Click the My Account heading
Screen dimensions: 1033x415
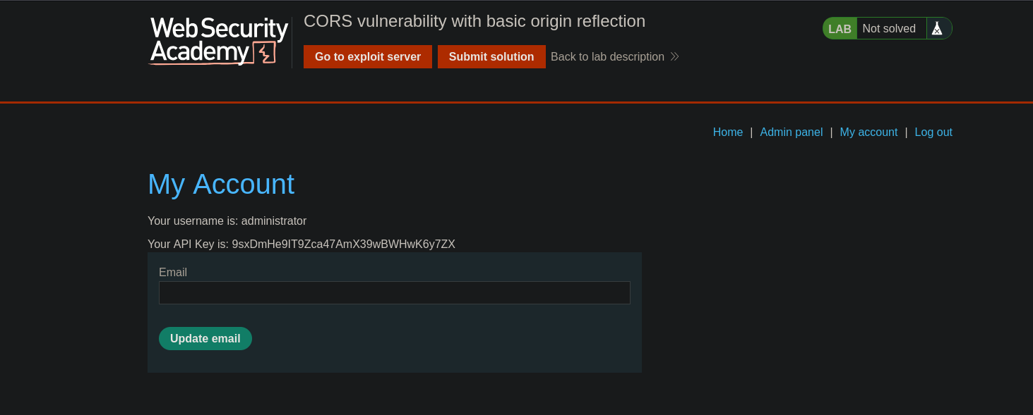[220, 184]
